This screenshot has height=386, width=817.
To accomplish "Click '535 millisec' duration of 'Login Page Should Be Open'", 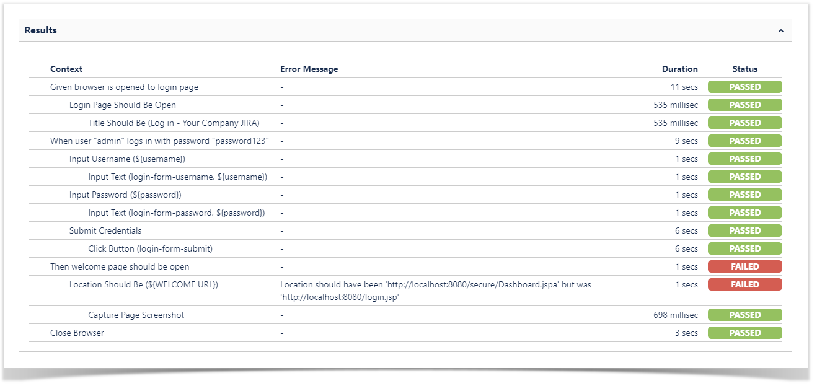I will coord(676,105).
